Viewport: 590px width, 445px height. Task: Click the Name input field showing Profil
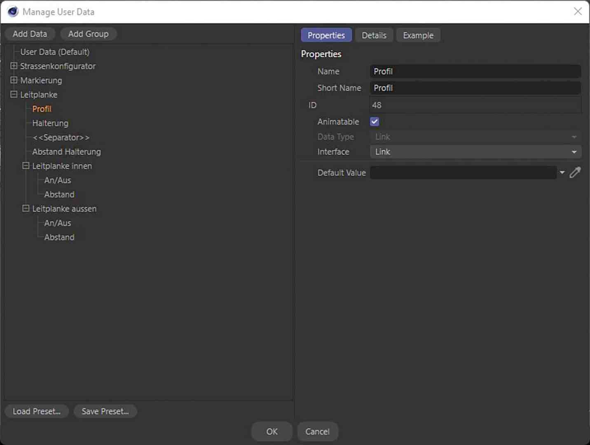click(x=474, y=71)
